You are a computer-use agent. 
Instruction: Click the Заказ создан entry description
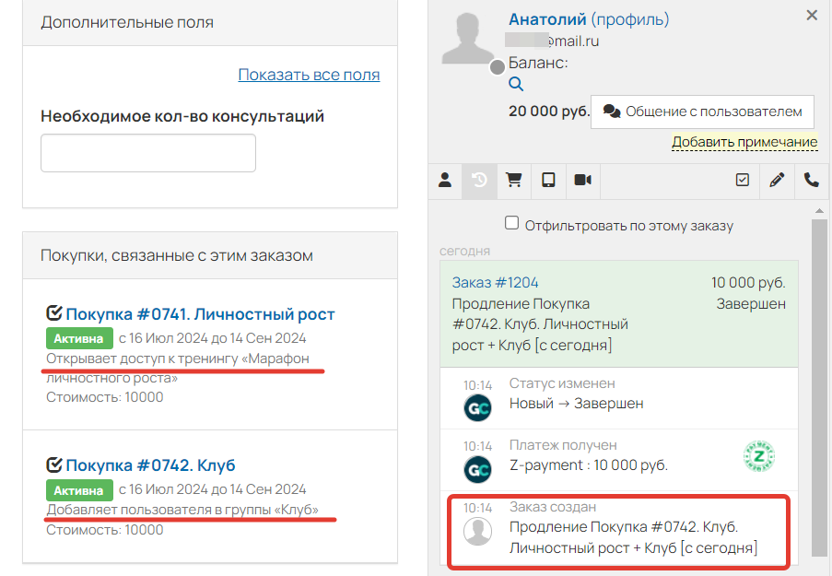tap(633, 537)
